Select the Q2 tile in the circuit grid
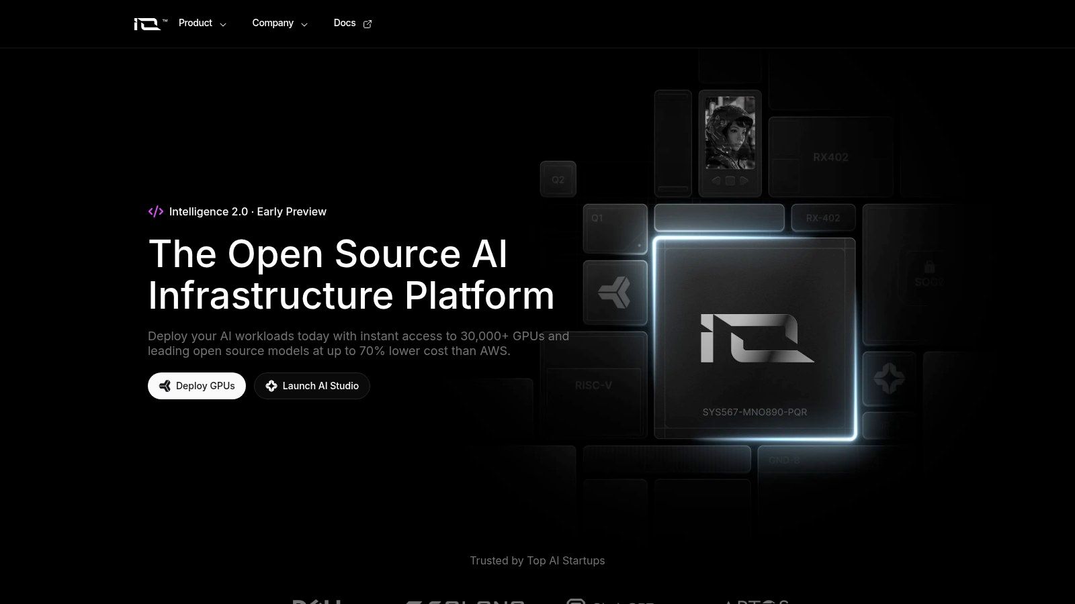The image size is (1075, 604). tap(557, 179)
